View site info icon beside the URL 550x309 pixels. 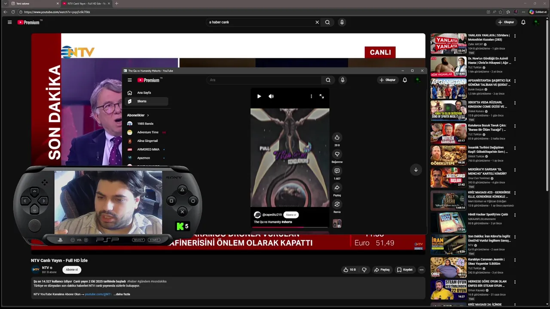21,12
